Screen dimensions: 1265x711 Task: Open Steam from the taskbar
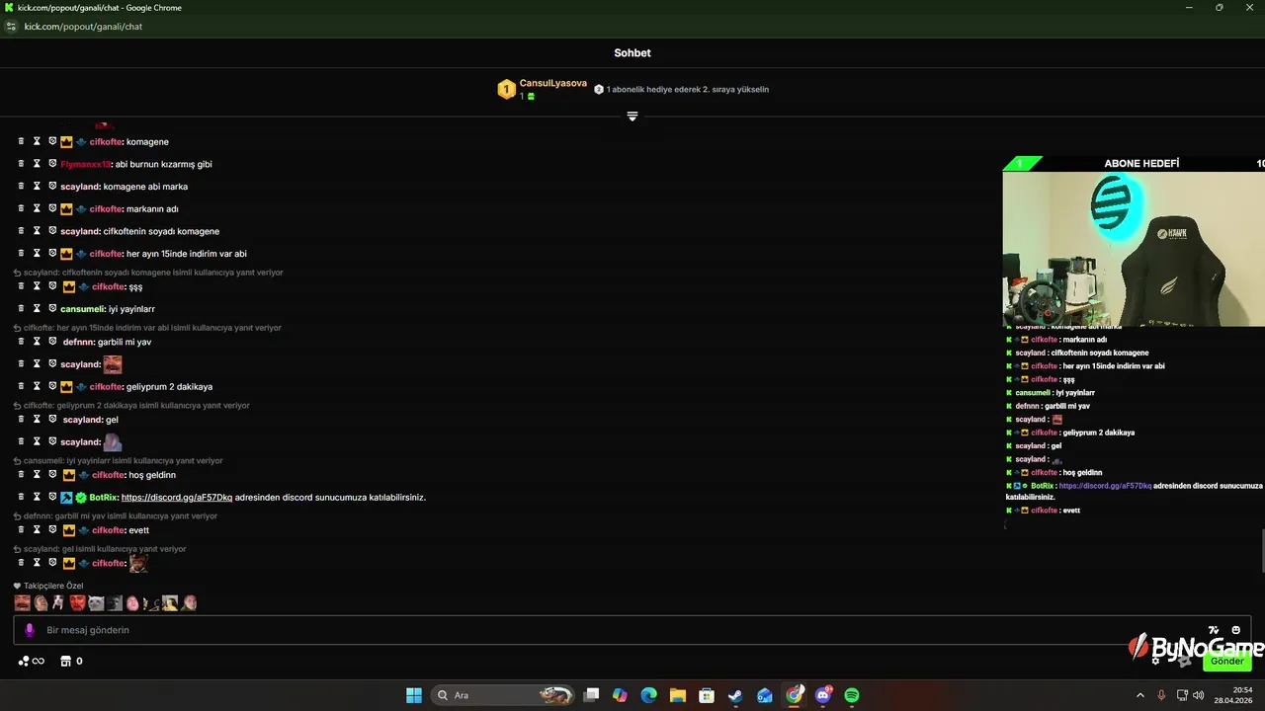[x=735, y=695]
